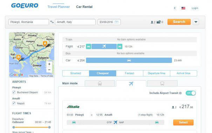
Task: Expand Show Arrival Times
Action: pos(23,132)
